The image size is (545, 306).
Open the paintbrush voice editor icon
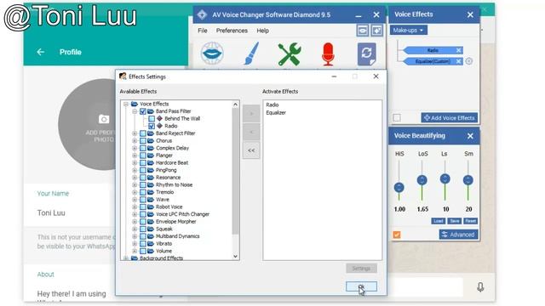point(251,54)
